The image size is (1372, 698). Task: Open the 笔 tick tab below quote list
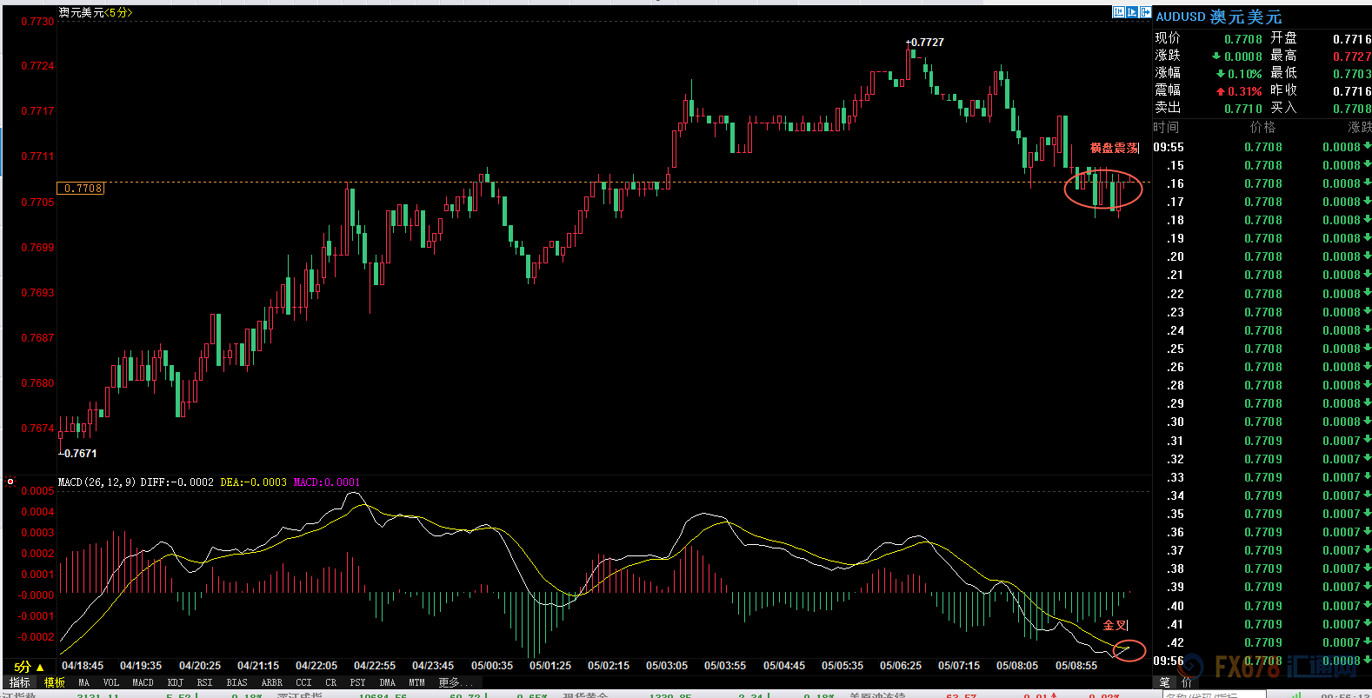coord(1165,683)
